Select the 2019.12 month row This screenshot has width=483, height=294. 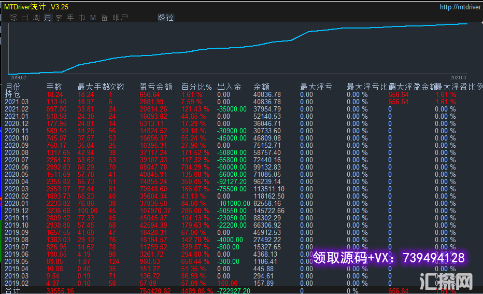click(x=17, y=211)
